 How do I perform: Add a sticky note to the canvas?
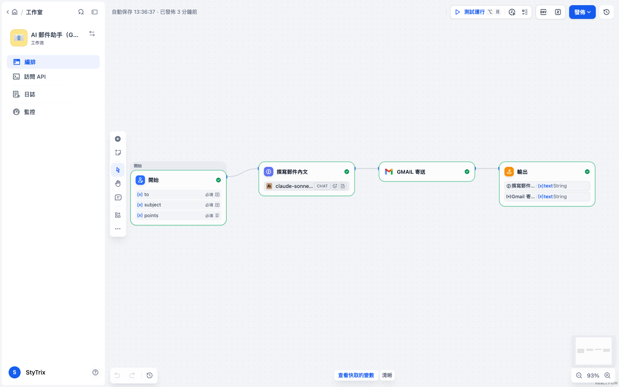[x=118, y=153]
